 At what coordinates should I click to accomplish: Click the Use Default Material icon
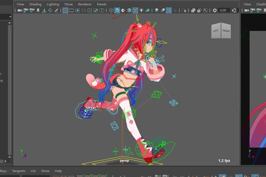click(x=123, y=10)
